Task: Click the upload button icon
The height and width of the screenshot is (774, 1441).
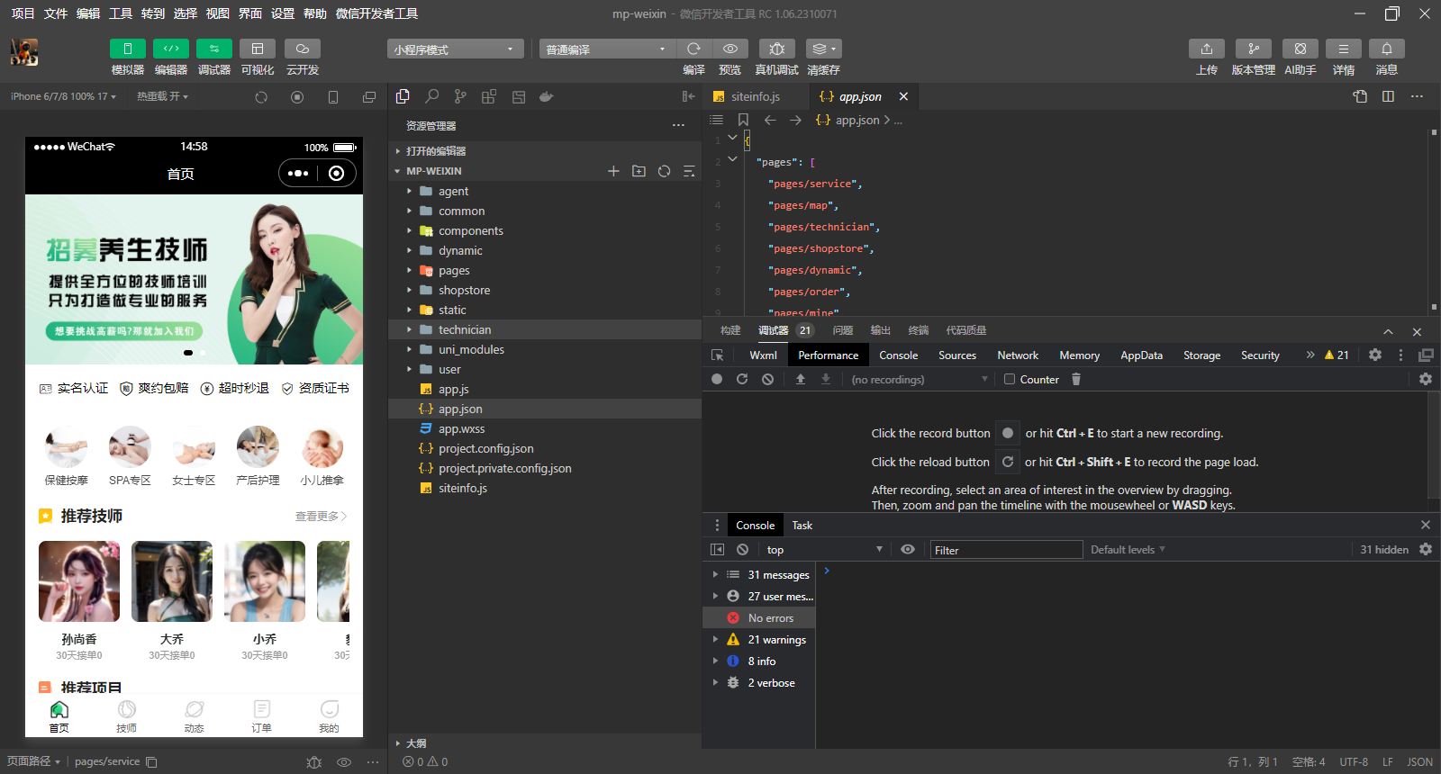Action: (1206, 49)
